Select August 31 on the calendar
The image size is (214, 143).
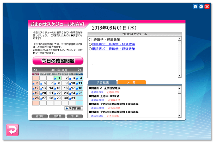pyautogui.click(x=72, y=98)
